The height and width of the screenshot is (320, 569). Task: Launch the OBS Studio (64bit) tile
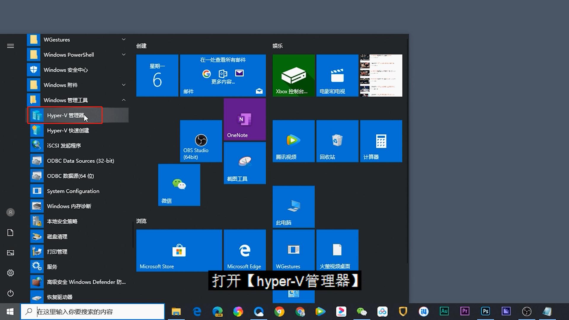point(201,141)
